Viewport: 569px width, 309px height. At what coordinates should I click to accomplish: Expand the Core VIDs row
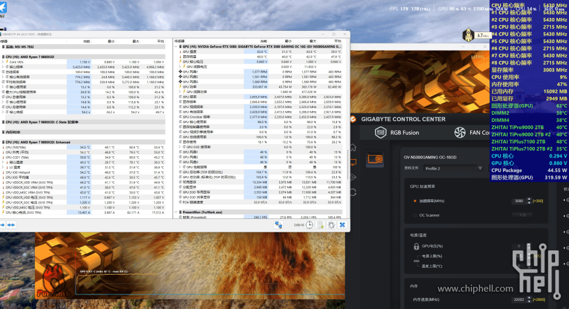point(3,62)
